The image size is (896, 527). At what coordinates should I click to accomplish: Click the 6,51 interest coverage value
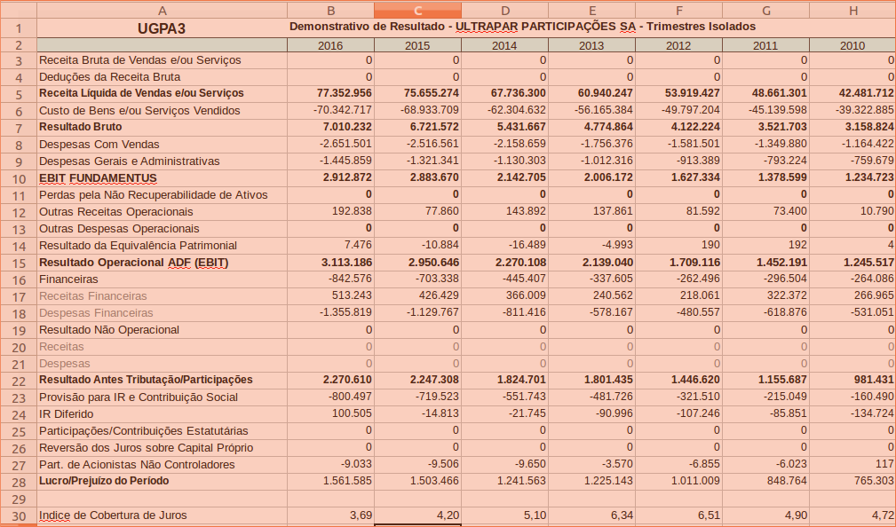click(709, 515)
